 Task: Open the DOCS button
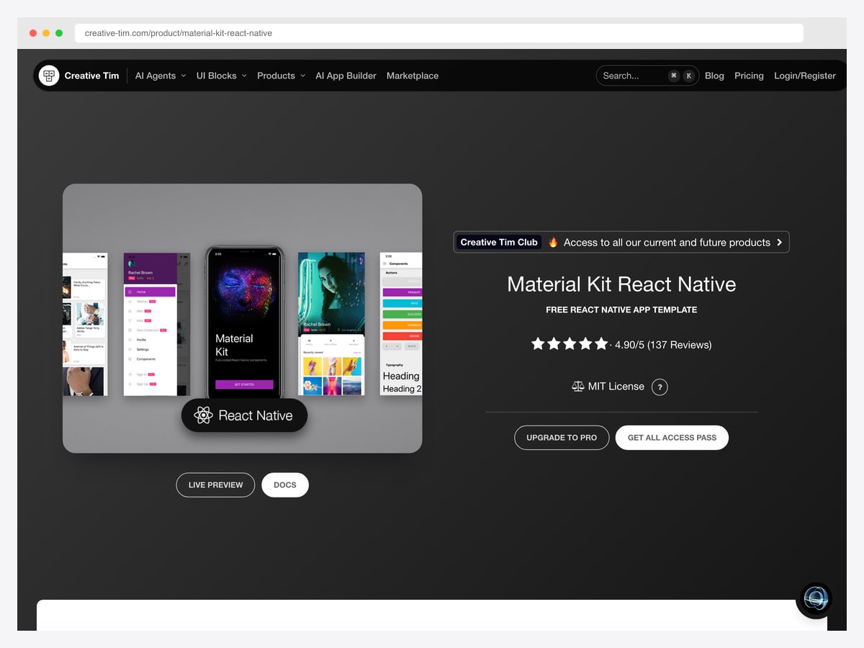point(285,485)
